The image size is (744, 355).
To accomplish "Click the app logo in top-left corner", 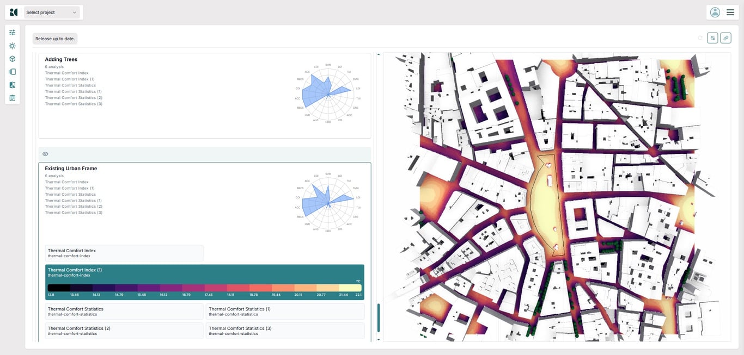I will point(14,13).
